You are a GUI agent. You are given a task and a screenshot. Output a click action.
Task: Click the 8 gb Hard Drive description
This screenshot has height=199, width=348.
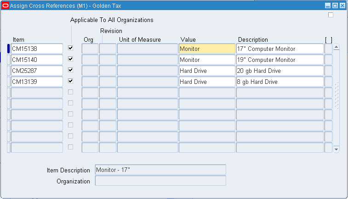[x=280, y=82]
